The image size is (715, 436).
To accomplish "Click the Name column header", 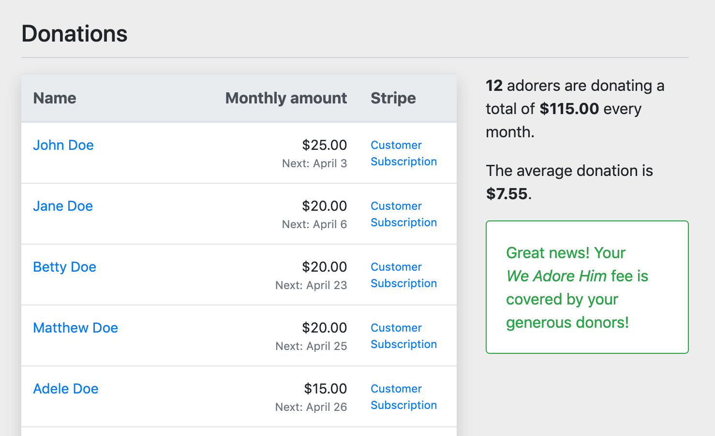I will click(x=55, y=98).
